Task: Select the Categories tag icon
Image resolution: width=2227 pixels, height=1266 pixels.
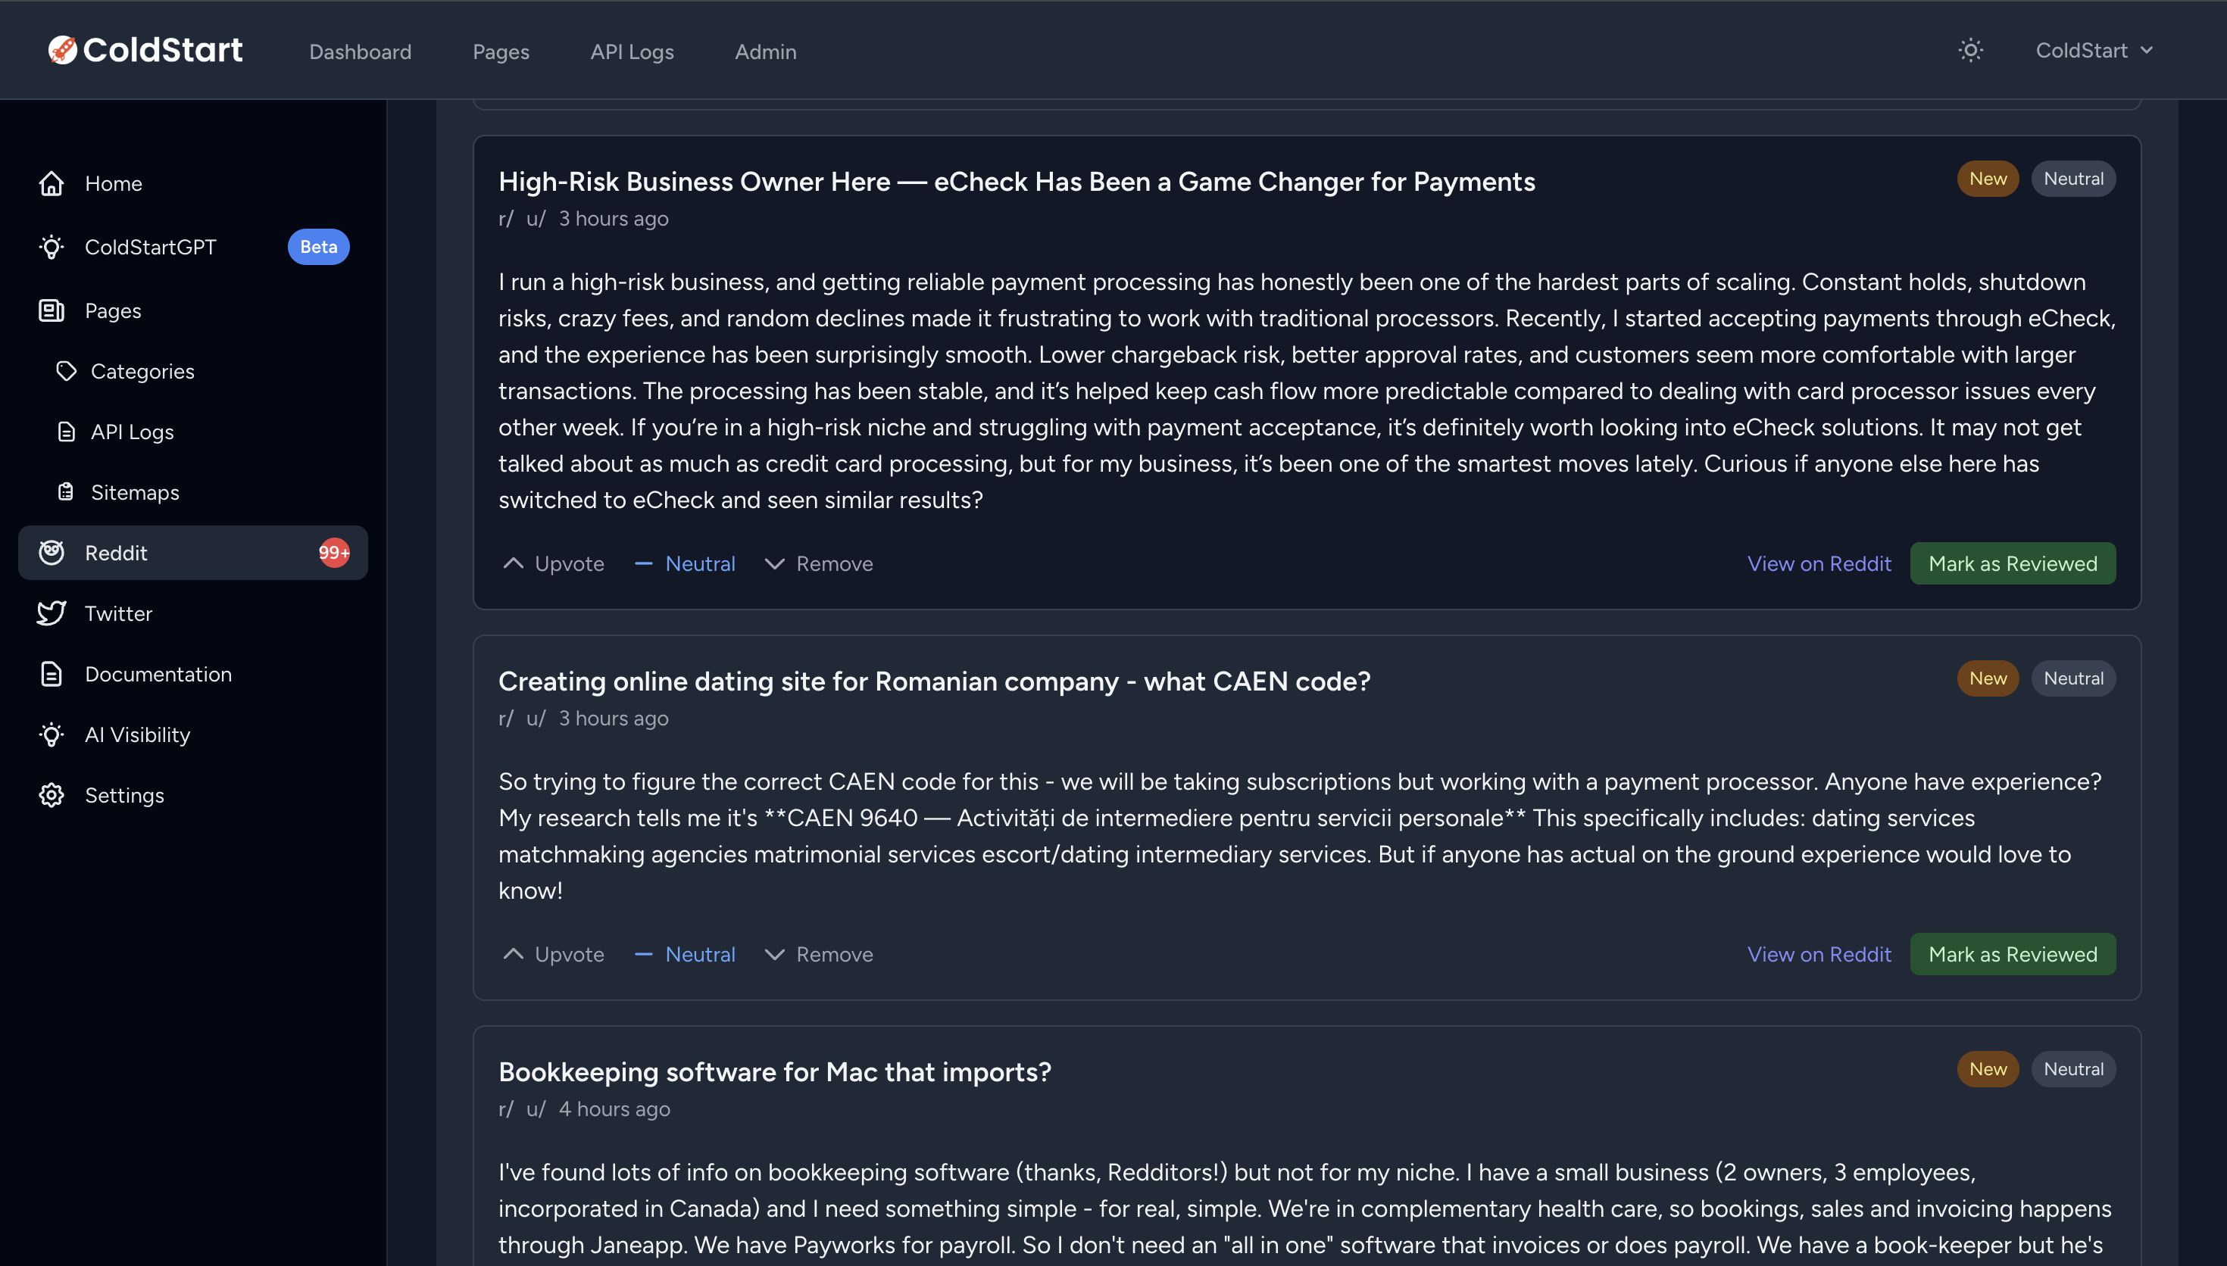Action: pyautogui.click(x=66, y=371)
